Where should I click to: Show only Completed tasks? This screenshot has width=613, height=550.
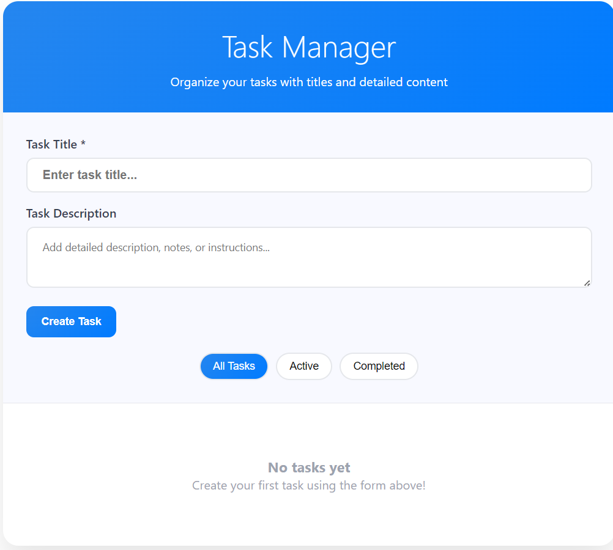coord(379,366)
